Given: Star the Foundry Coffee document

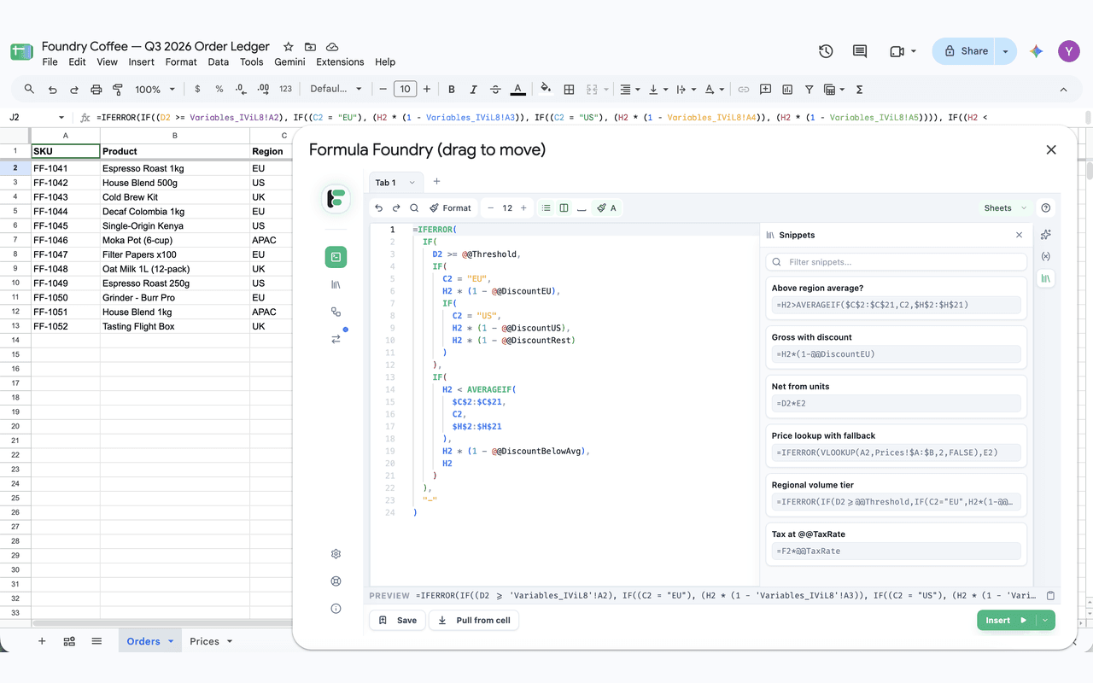Looking at the screenshot, I should (x=289, y=47).
